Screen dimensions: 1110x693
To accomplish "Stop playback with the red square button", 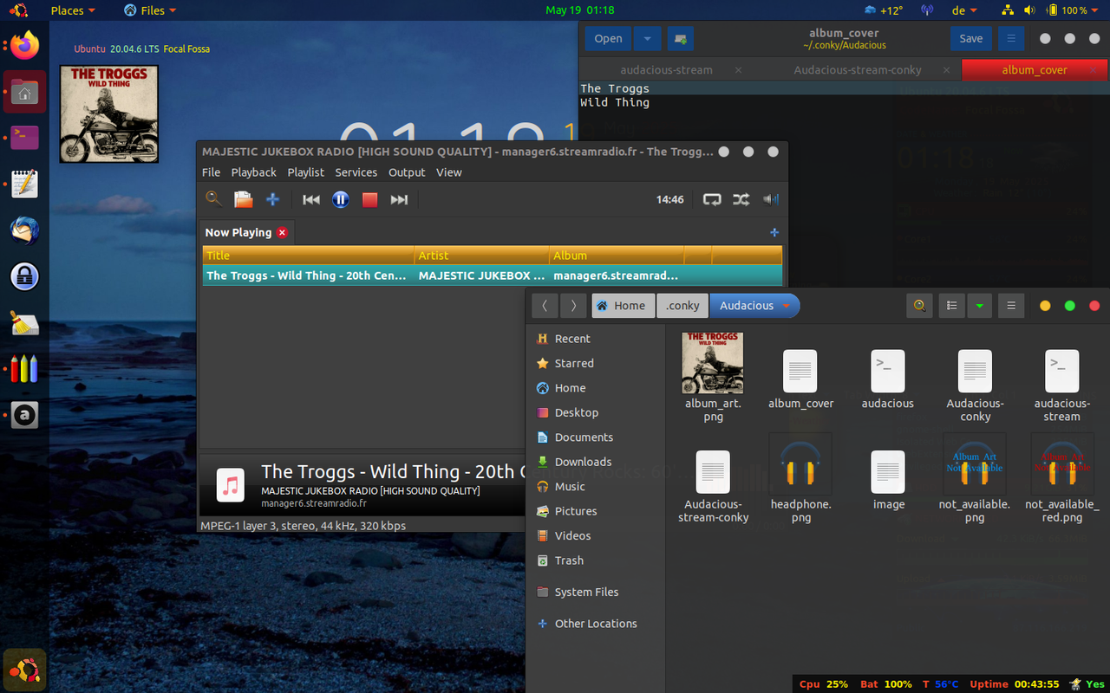I will 369,199.
